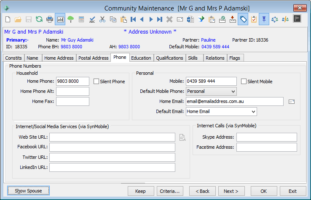311x200 pixels.
Task: Click the Home Email text field
Action: click(x=235, y=102)
